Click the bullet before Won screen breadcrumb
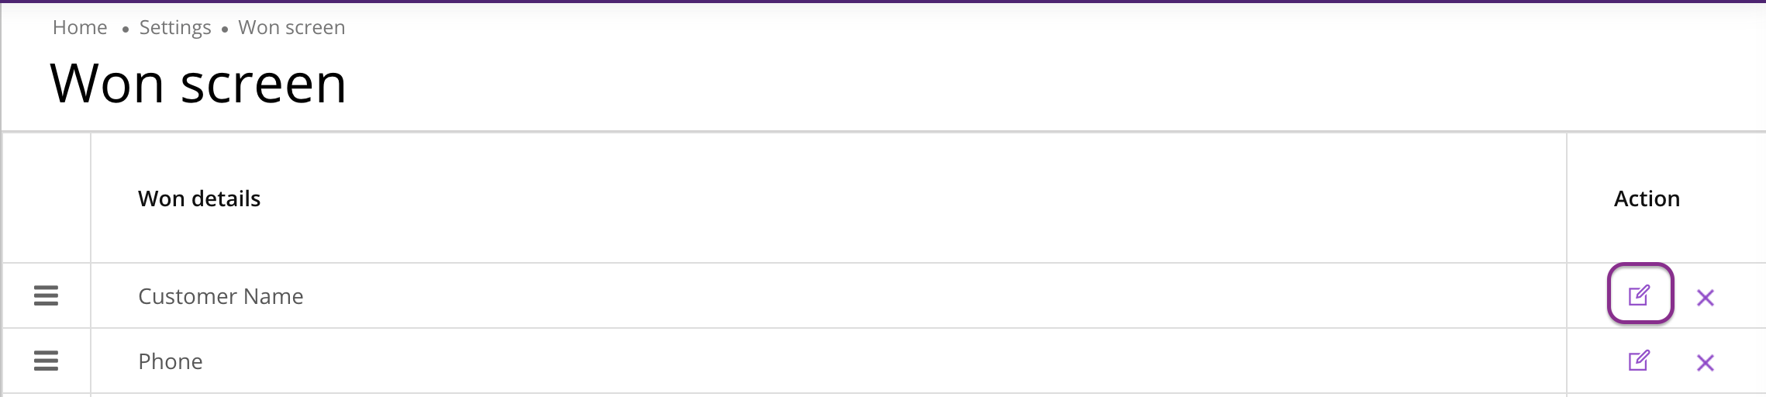Screen dimensions: 1766x397 pos(225,29)
